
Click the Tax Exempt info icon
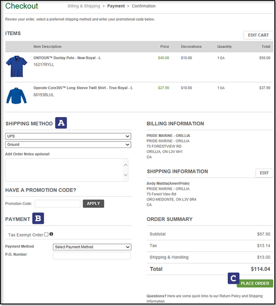coord(52,235)
